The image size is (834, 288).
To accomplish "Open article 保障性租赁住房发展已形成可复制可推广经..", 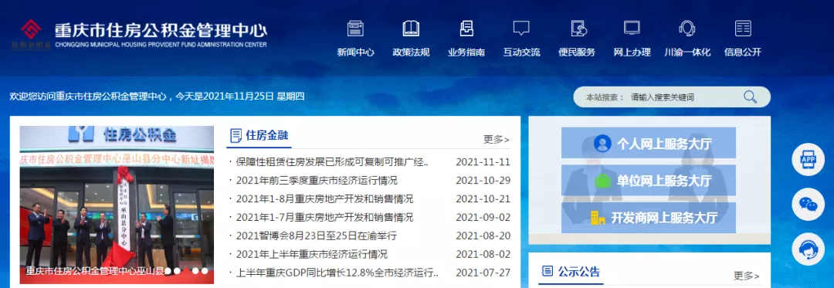I will pyautogui.click(x=332, y=162).
